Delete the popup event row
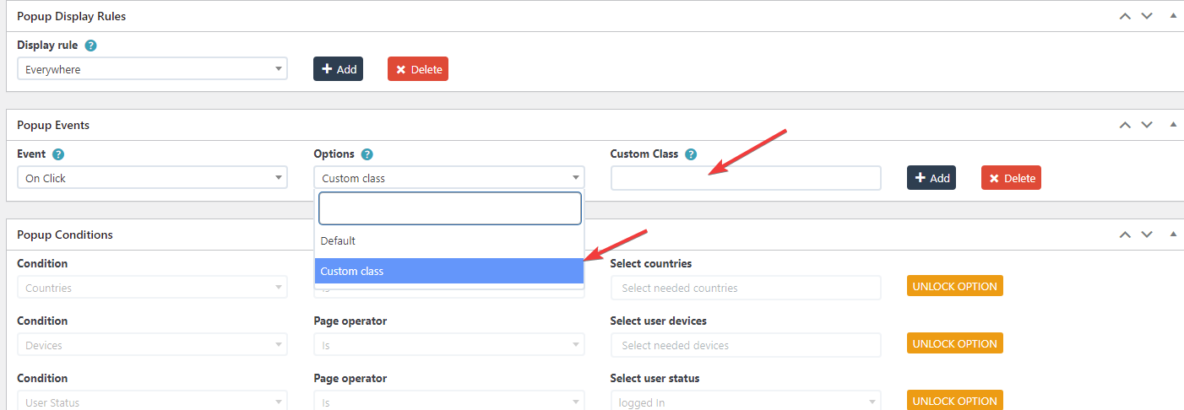1184x410 pixels. [x=1011, y=178]
